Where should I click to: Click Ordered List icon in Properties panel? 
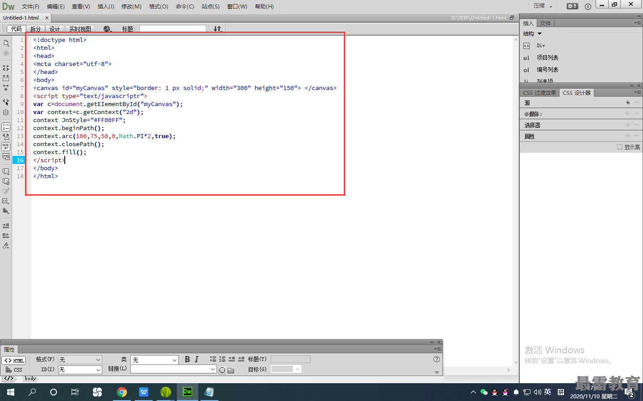222,359
